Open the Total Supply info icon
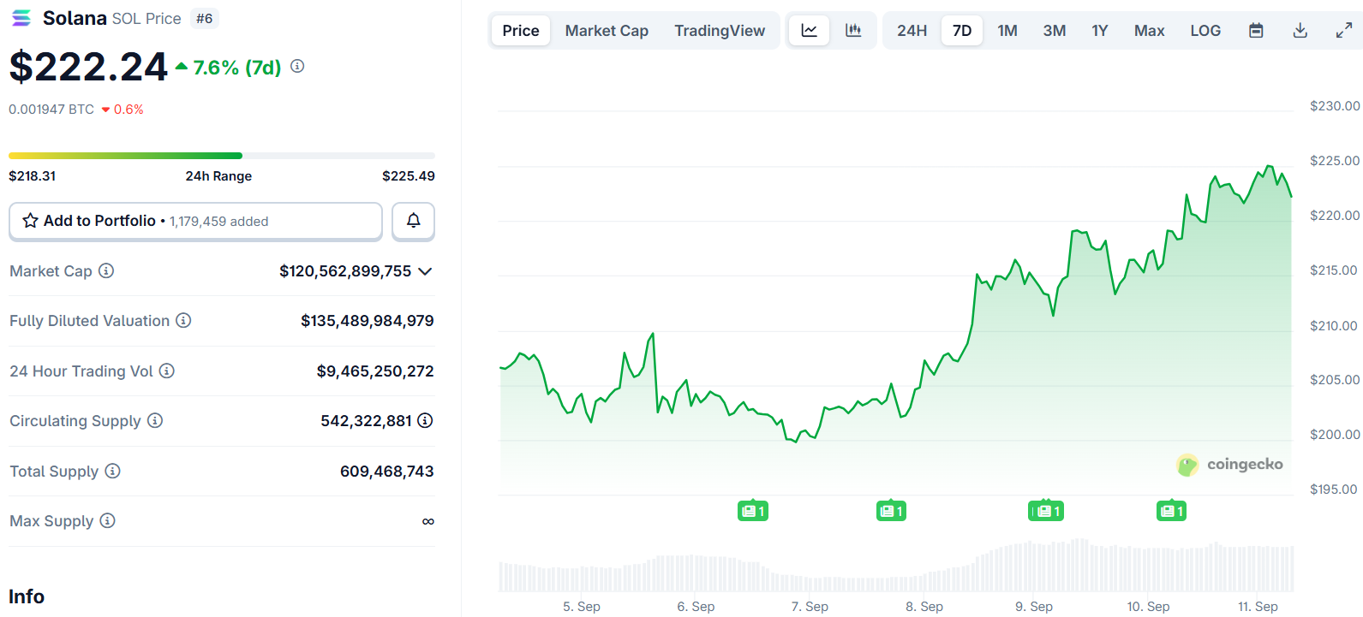The height and width of the screenshot is (617, 1363). (x=113, y=471)
